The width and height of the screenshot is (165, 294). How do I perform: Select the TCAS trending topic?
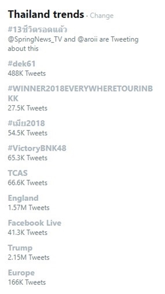point(18,173)
